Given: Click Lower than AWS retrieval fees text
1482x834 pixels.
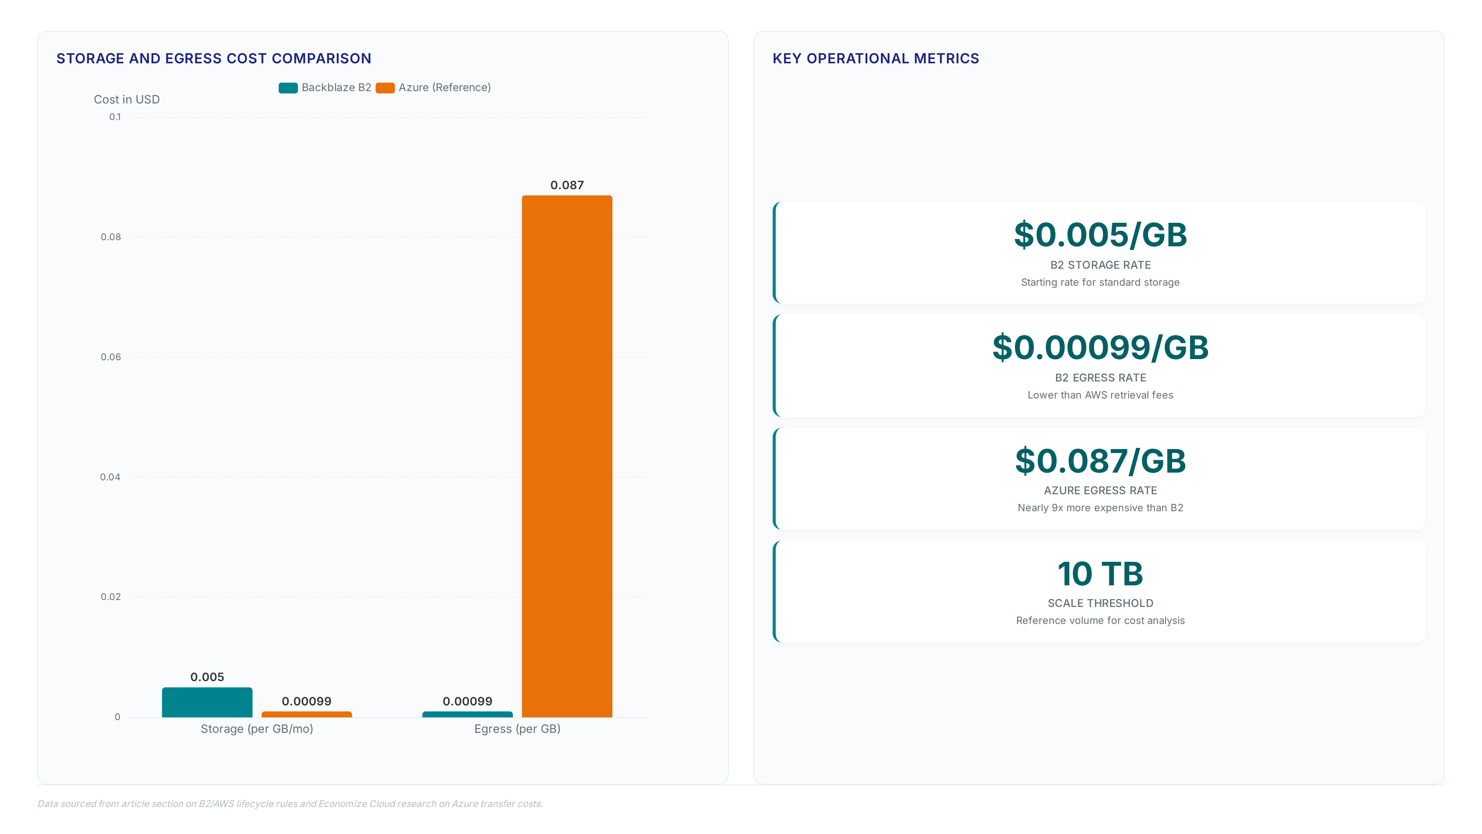Looking at the screenshot, I should 1100,395.
